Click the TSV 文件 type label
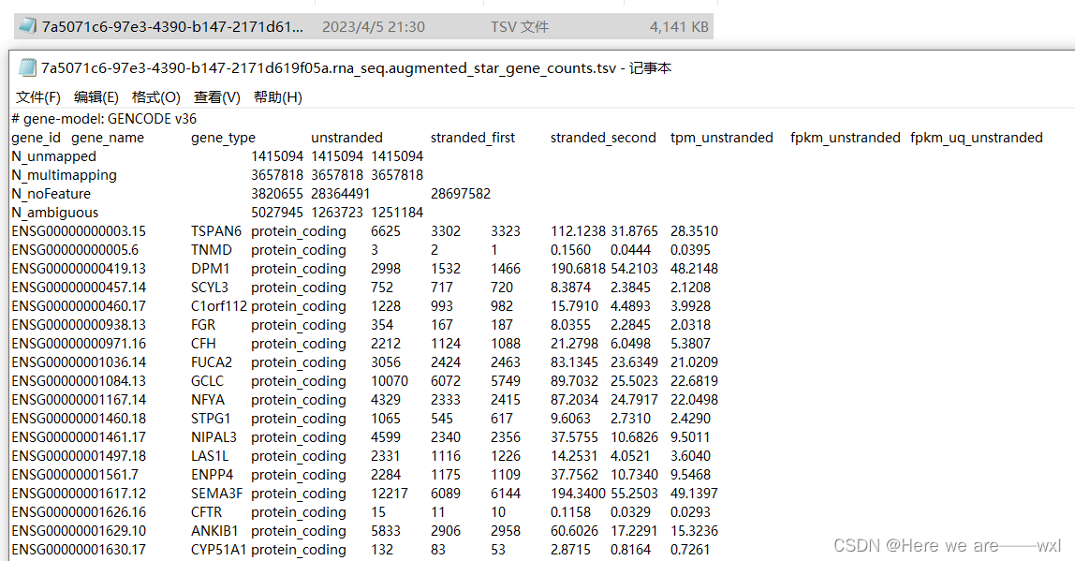The image size is (1075, 561). [520, 26]
